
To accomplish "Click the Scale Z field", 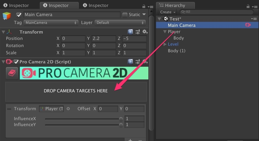I will point(134,53).
